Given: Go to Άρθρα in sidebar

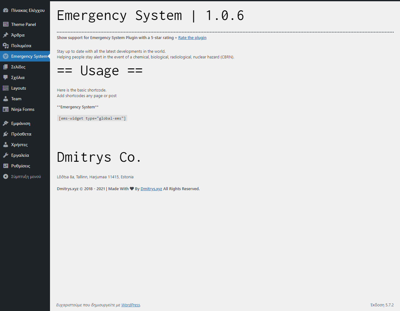Looking at the screenshot, I should pos(25,35).
